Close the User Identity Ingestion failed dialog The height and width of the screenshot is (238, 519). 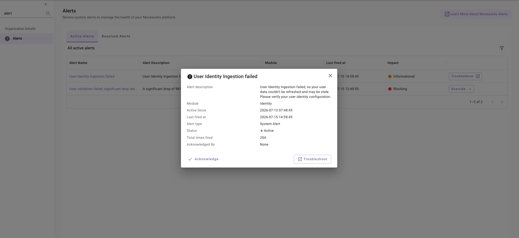(330, 76)
